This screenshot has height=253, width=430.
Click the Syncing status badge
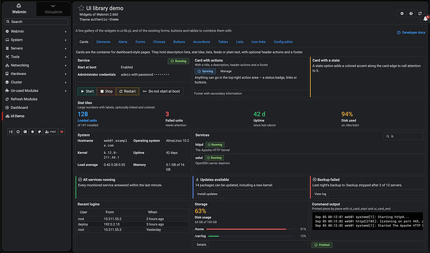click(x=205, y=71)
